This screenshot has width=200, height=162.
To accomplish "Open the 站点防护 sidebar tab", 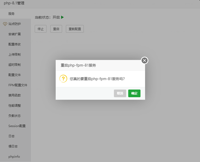I will click(x=15, y=24).
